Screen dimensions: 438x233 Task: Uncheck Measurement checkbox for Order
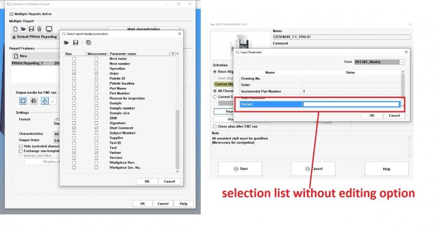[x=96, y=74]
